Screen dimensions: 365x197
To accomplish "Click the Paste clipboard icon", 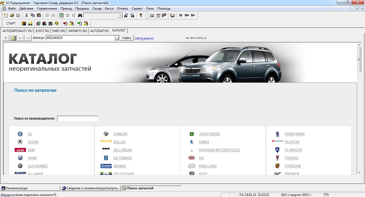I will 39,15.
